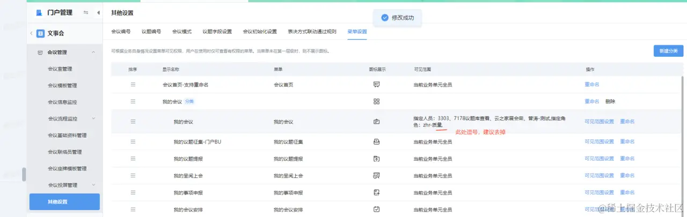Viewport: 687px width, 217px height.
Task: Click the 会议管理 menu icon
Action: [40, 53]
